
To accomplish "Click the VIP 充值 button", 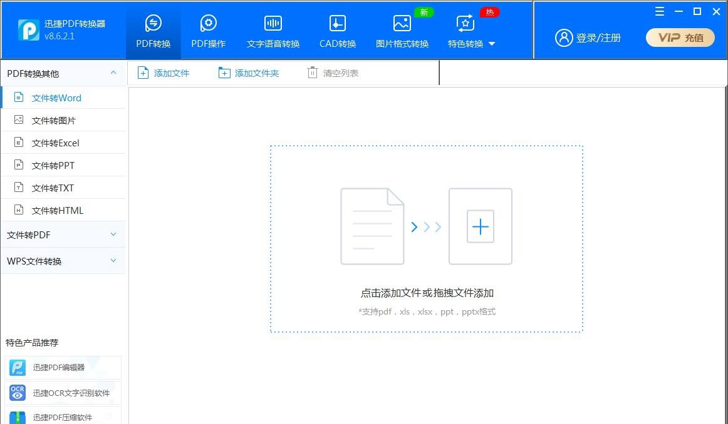I will click(680, 38).
